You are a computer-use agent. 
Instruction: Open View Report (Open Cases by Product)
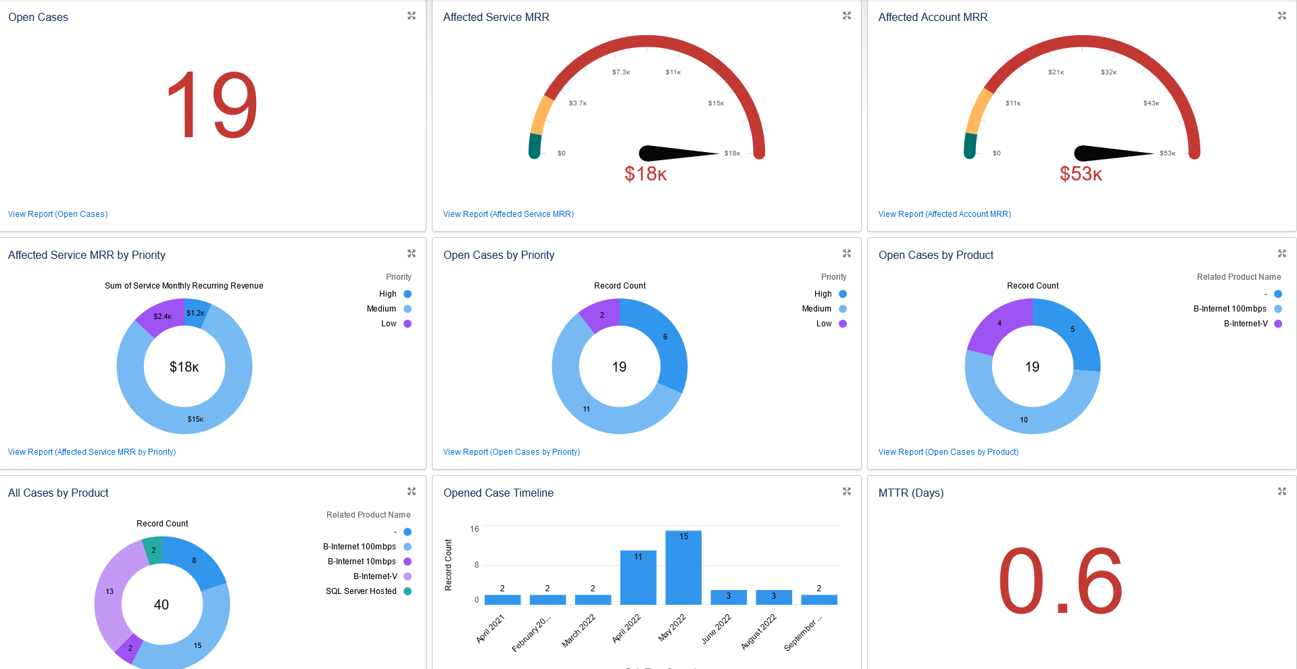click(948, 452)
